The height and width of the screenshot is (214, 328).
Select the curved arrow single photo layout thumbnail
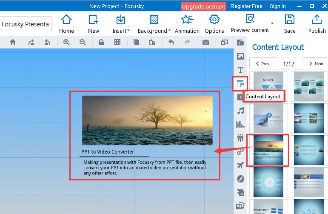[268, 118]
